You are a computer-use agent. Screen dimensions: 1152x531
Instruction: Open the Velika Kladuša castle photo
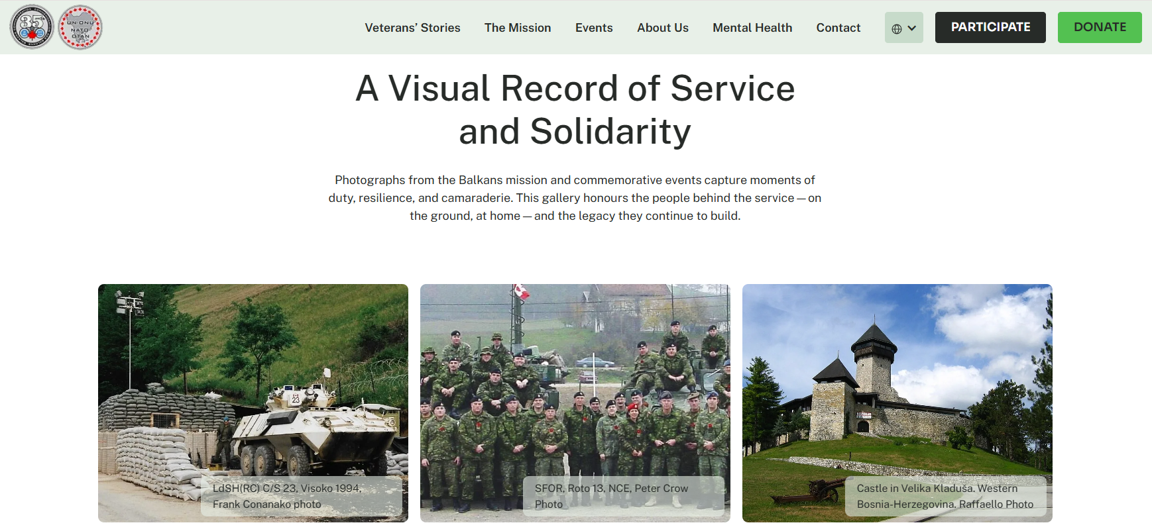(x=897, y=403)
